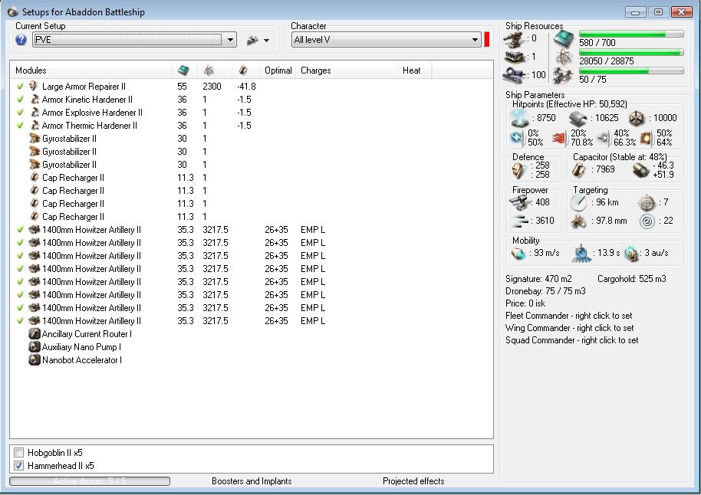Click the align time icon showing 13.9 s
Viewport: 701px width, 495px height.
[581, 254]
